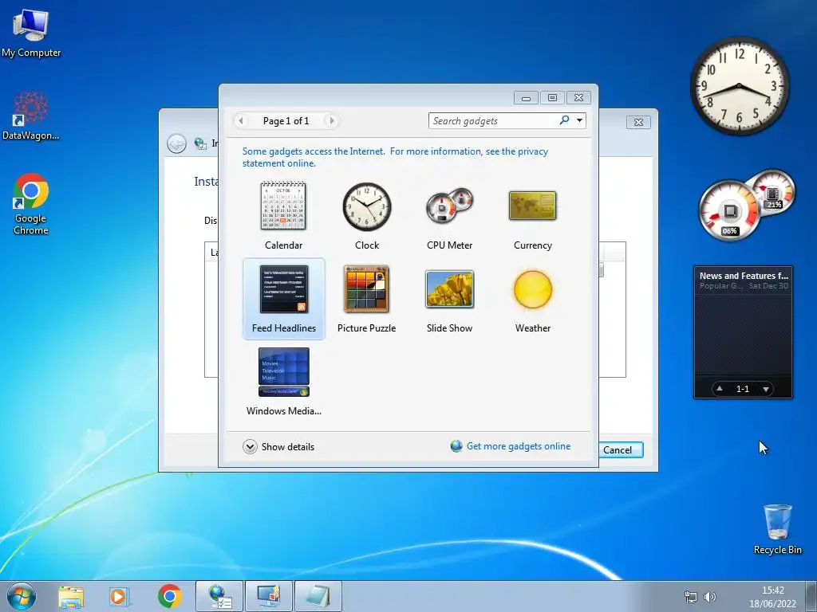Select the Picture Puzzle gadget

367,299
